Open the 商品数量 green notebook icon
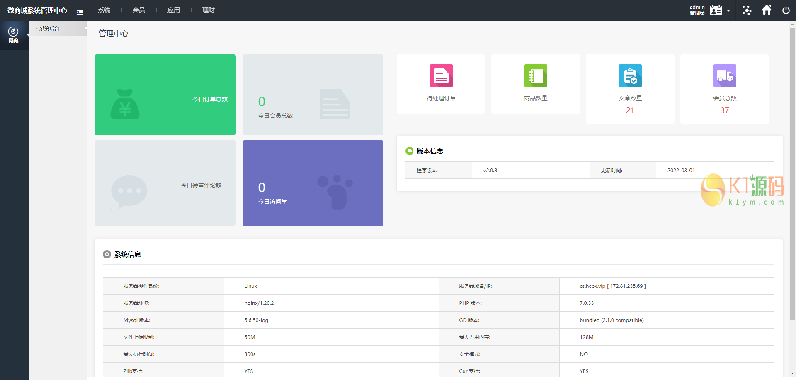The width and height of the screenshot is (796, 380). (535, 76)
